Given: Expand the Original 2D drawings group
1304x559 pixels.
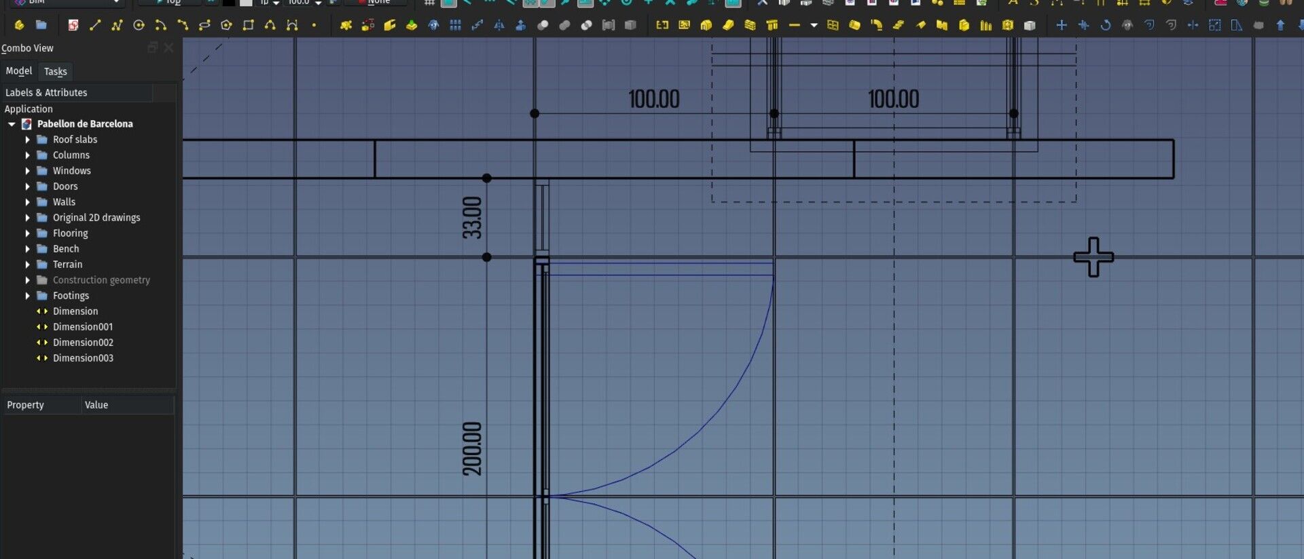Looking at the screenshot, I should [27, 218].
